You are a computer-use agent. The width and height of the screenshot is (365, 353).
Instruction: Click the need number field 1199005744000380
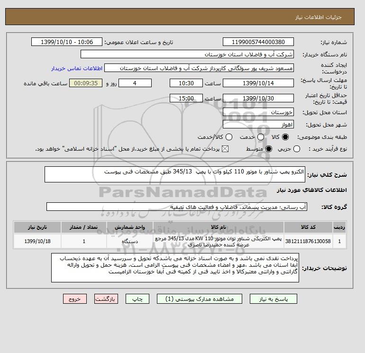(x=258, y=42)
